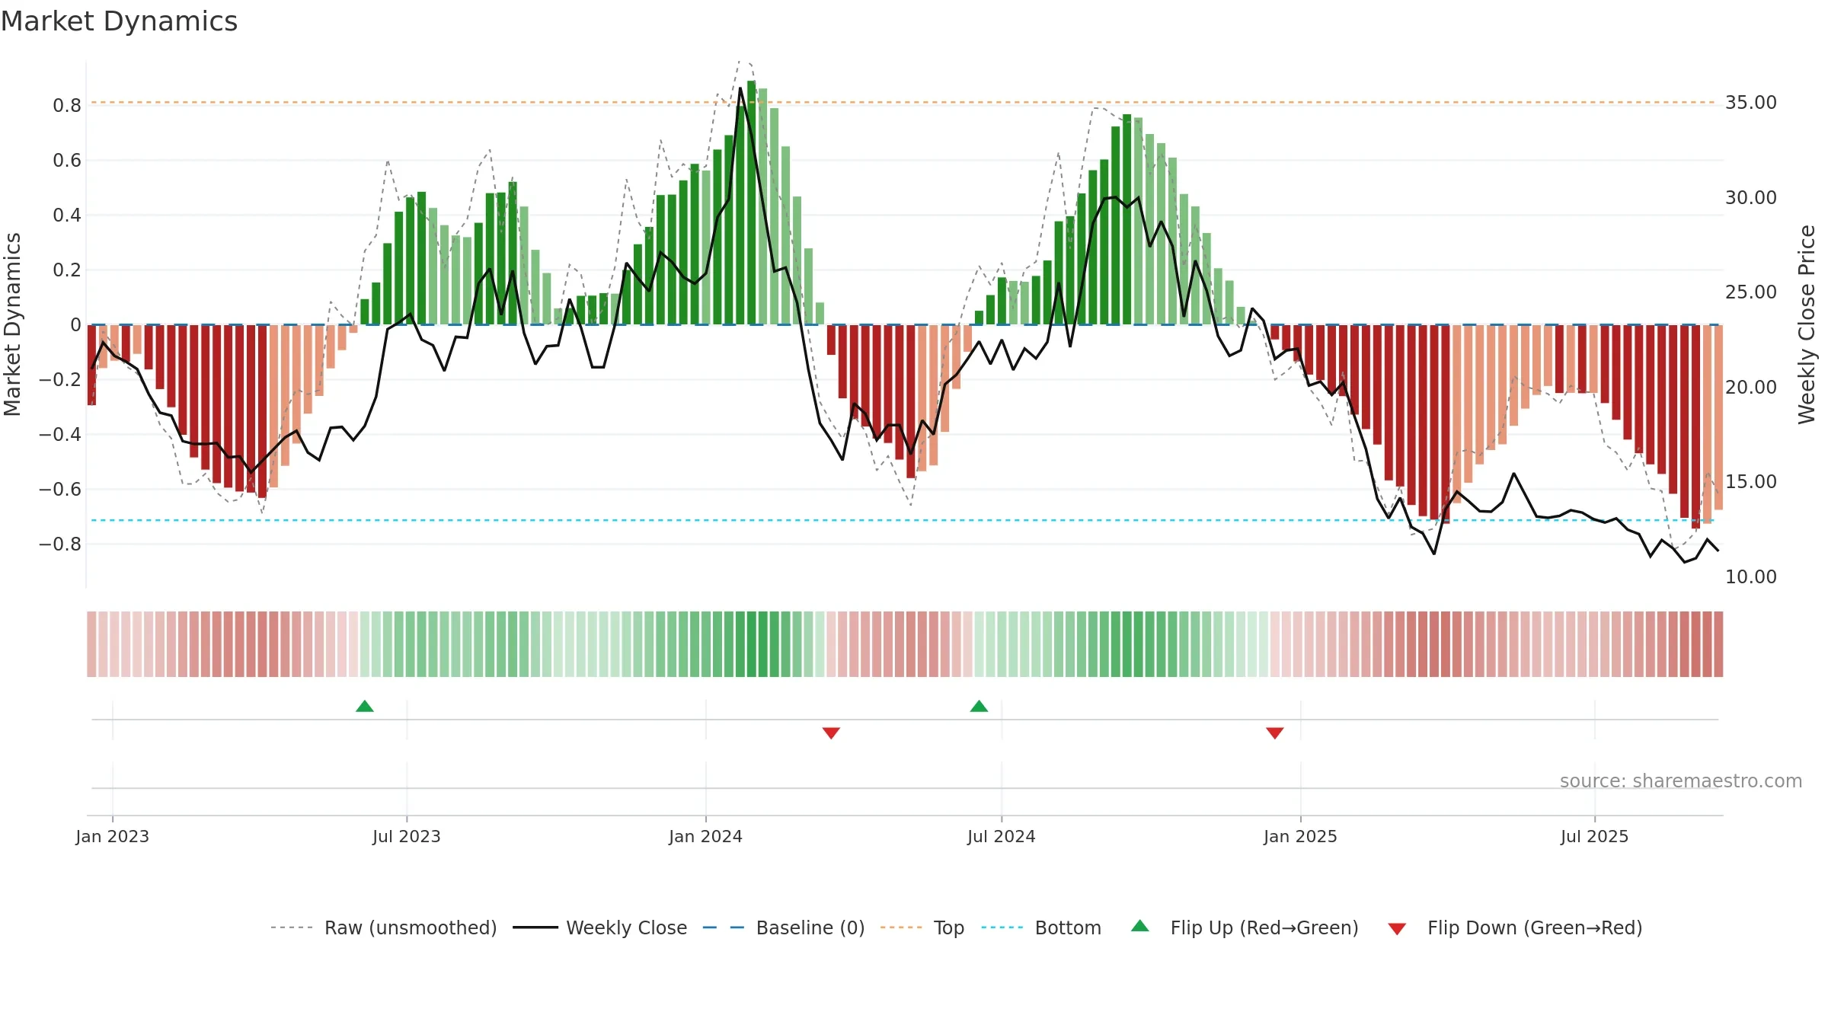This screenshot has width=1828, height=1028.
Task: Click the Bottom legend entry
Action: [1041, 927]
